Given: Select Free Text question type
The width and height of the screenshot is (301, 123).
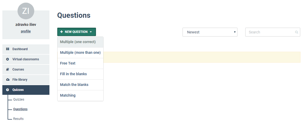Looking at the screenshot, I should (81, 63).
